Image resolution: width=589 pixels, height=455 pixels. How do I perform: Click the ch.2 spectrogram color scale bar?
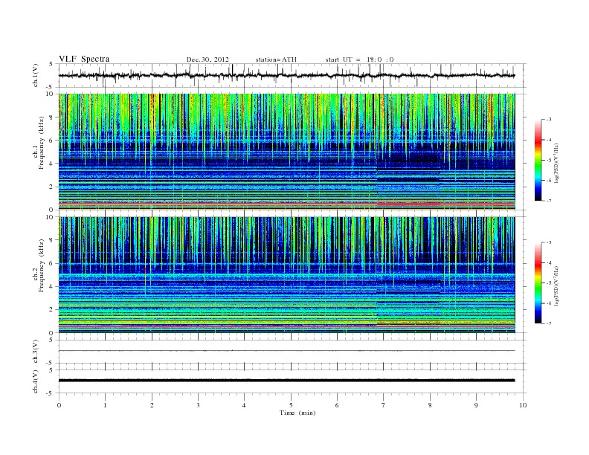(538, 283)
